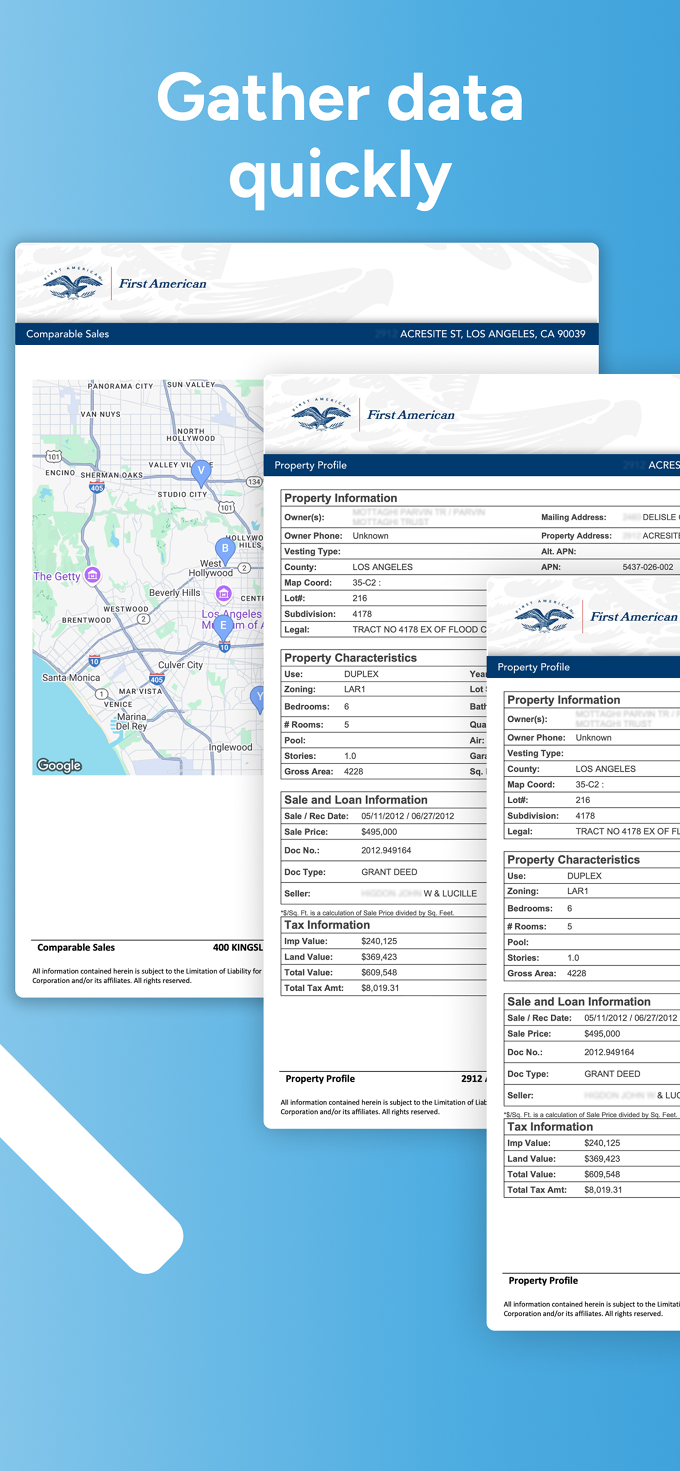680x1471 pixels.
Task: Click the '400 KINGSL' footer text on Comparable Sales
Action: coord(237,947)
